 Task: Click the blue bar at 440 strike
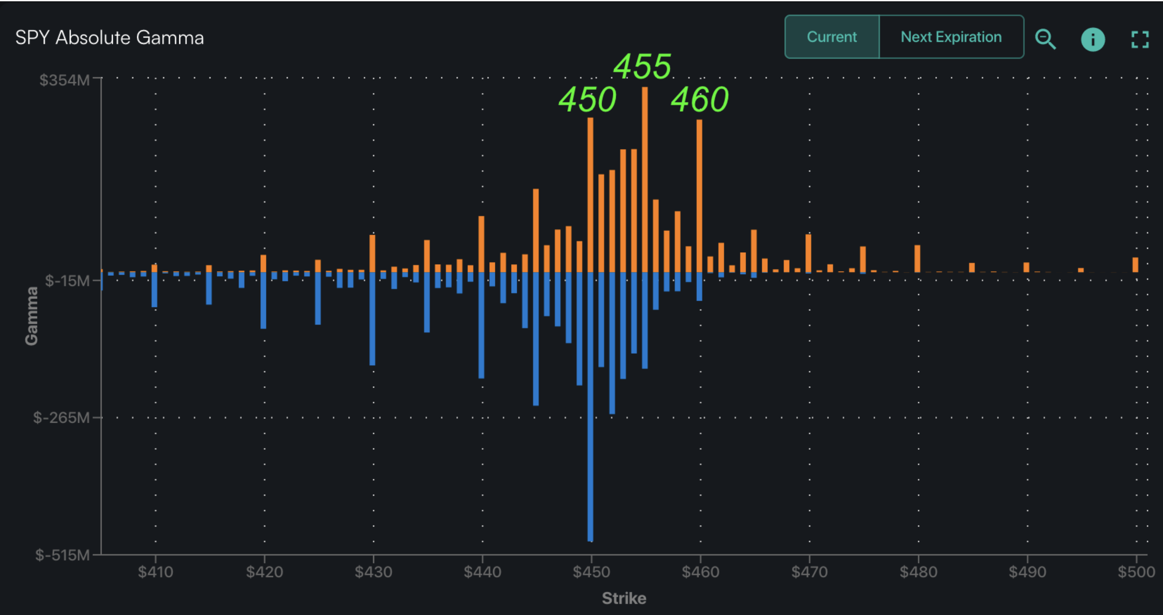coord(481,325)
